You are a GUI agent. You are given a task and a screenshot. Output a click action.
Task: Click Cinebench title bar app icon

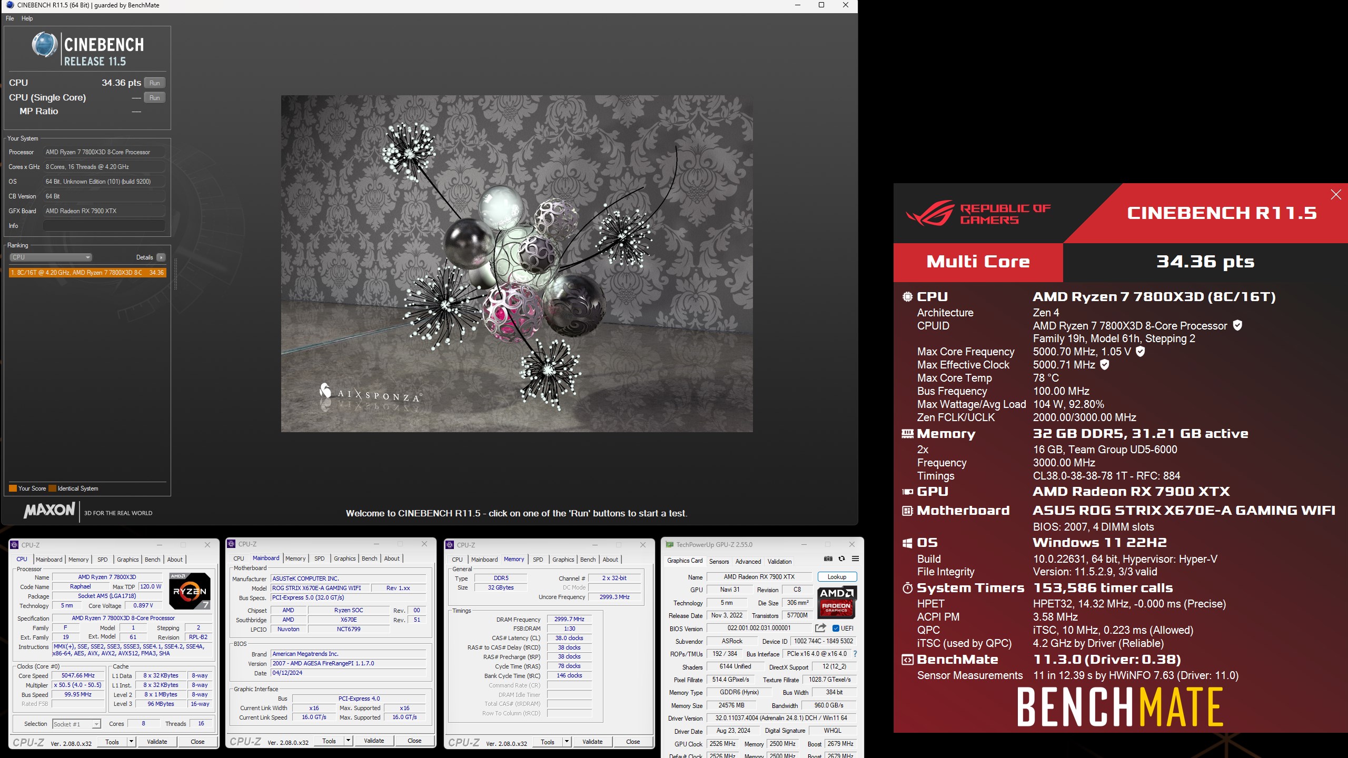(10, 5)
